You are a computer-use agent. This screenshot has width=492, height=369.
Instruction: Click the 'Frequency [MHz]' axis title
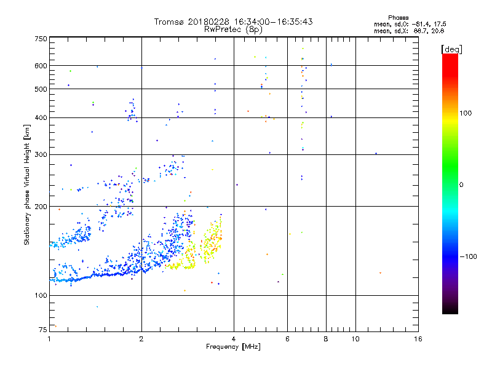point(233,347)
